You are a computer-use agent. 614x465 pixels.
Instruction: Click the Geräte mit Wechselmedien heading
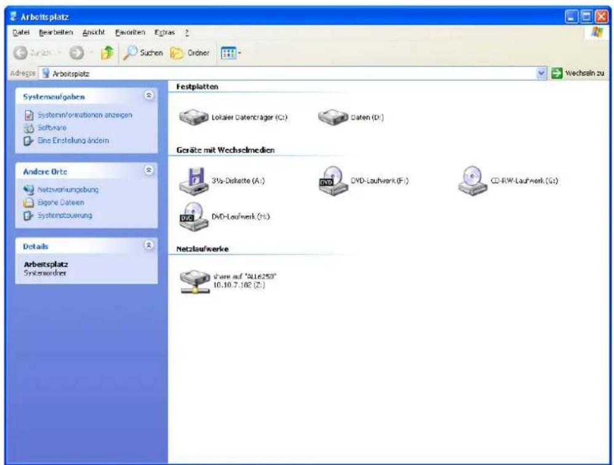pos(225,150)
